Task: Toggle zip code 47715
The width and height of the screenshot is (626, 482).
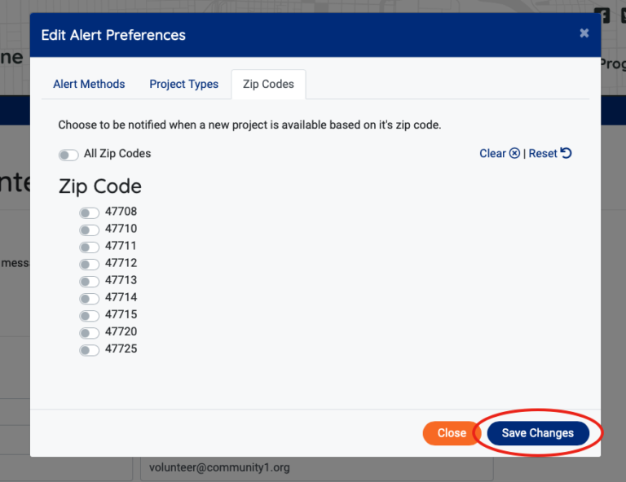Action: [89, 315]
